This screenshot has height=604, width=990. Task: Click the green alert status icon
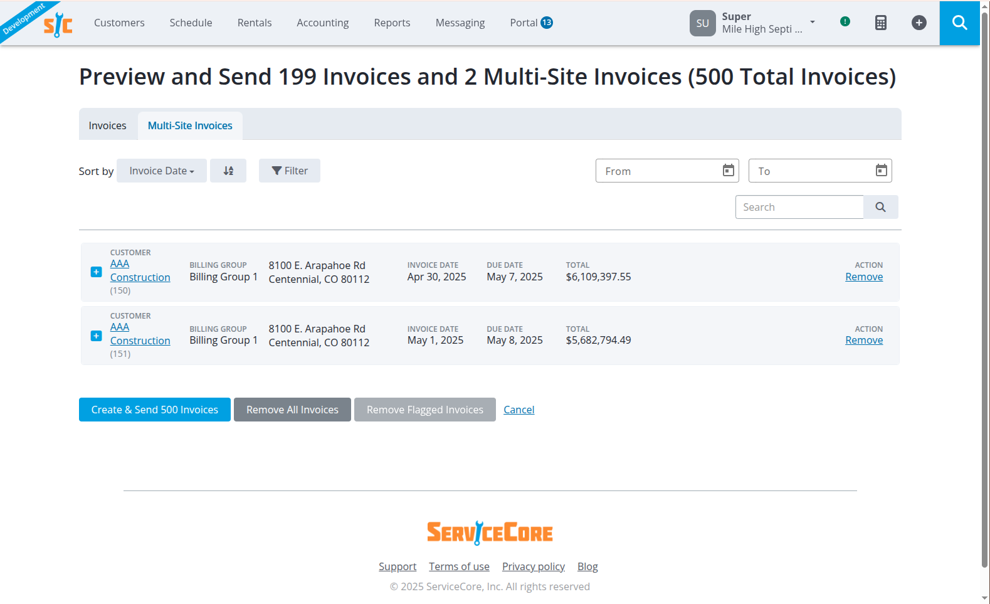pyautogui.click(x=845, y=21)
